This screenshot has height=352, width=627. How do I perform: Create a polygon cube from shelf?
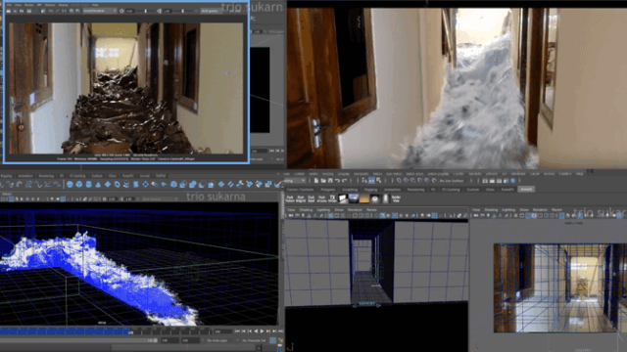click(x=79, y=185)
